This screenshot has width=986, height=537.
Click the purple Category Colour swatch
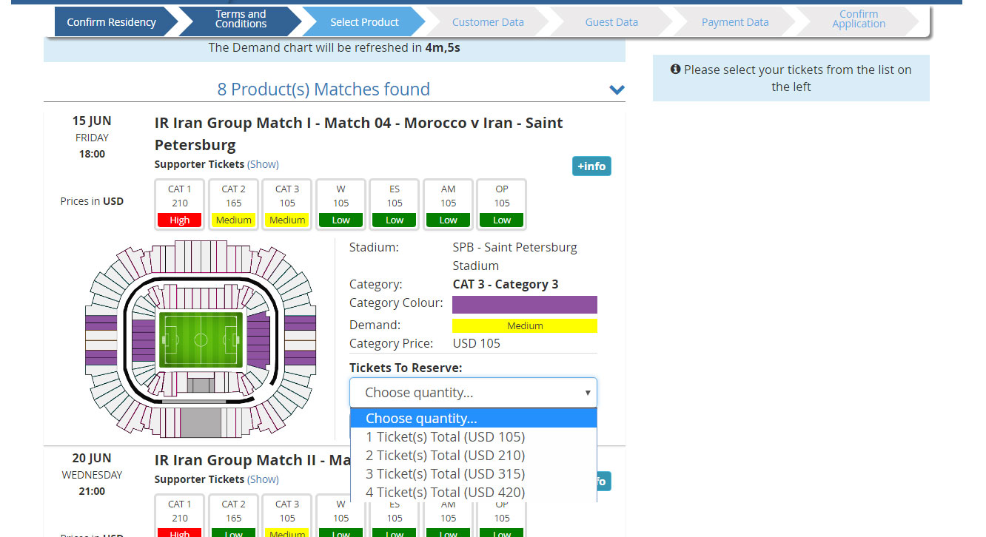524,305
